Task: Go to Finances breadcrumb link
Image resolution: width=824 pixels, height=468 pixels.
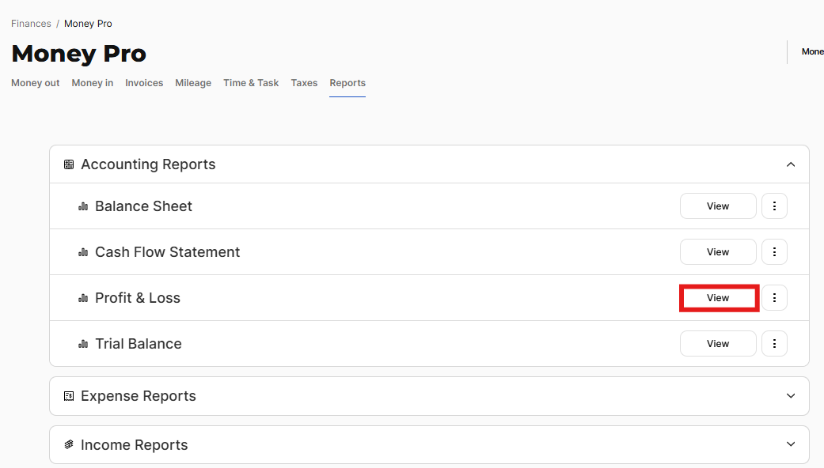Action: (x=31, y=24)
